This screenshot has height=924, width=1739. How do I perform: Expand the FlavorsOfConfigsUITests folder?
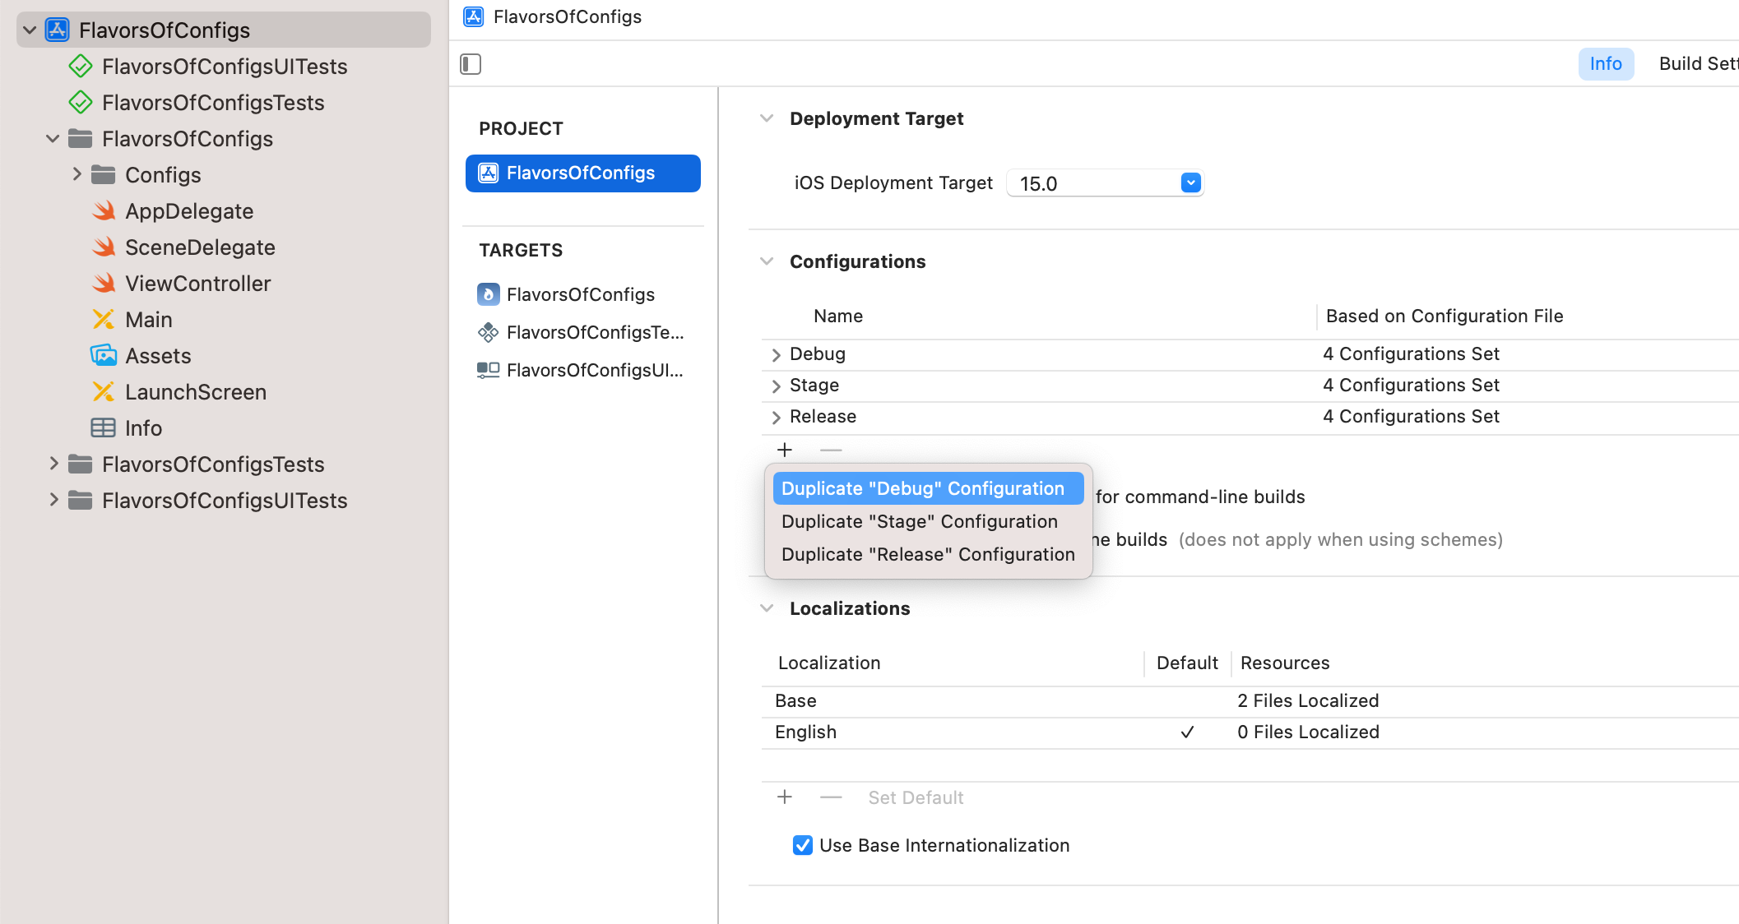pos(53,500)
